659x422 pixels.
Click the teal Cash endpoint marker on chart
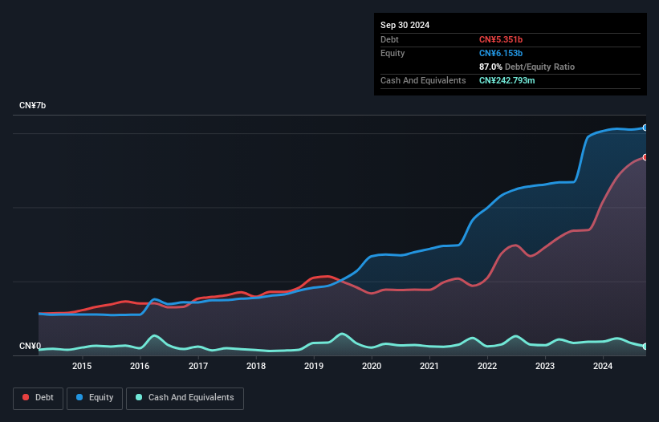click(645, 347)
